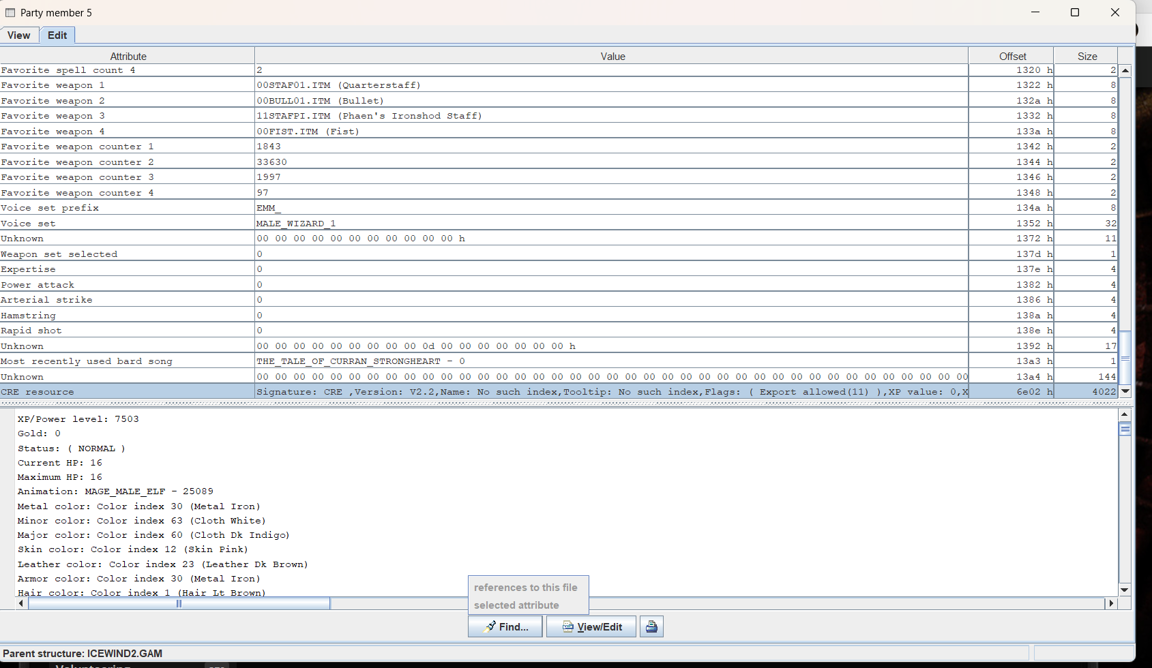Click the Leather color Dk Brown line

(163, 564)
